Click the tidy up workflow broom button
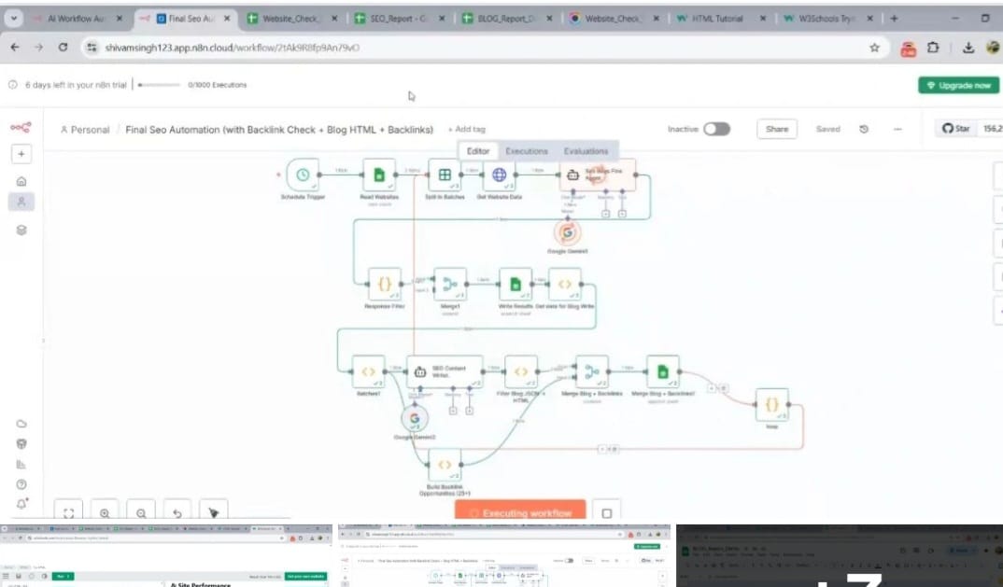 (214, 512)
